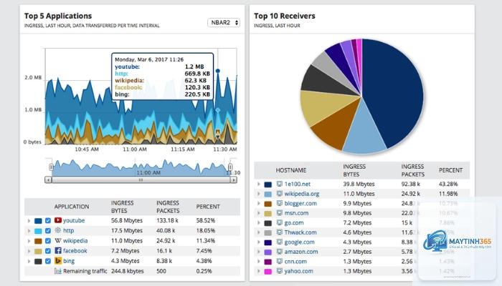502x286 pixels.
Task: Click the facebook logo icon
Action: [x=58, y=250]
